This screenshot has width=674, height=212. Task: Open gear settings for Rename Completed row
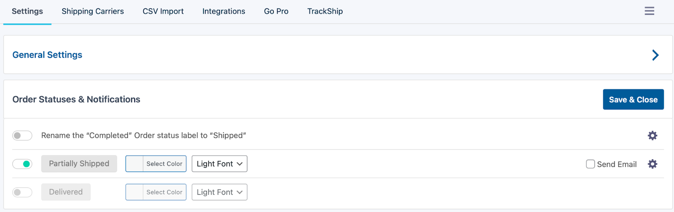652,135
